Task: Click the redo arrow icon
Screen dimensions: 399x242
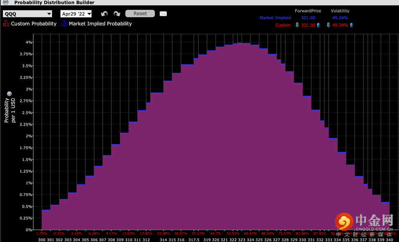Action: [117, 14]
